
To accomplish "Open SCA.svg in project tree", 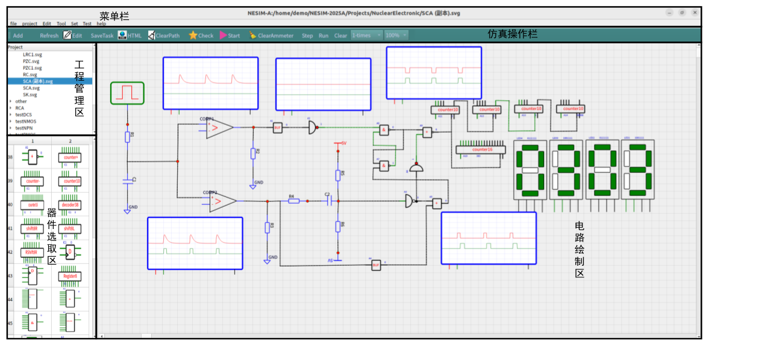I will [x=31, y=87].
